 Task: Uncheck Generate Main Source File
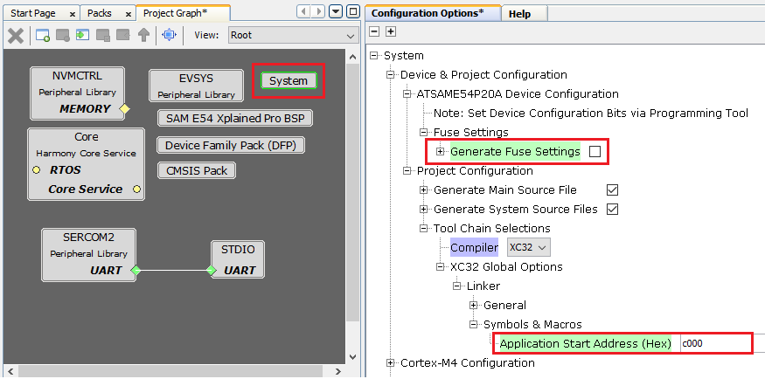[612, 190]
